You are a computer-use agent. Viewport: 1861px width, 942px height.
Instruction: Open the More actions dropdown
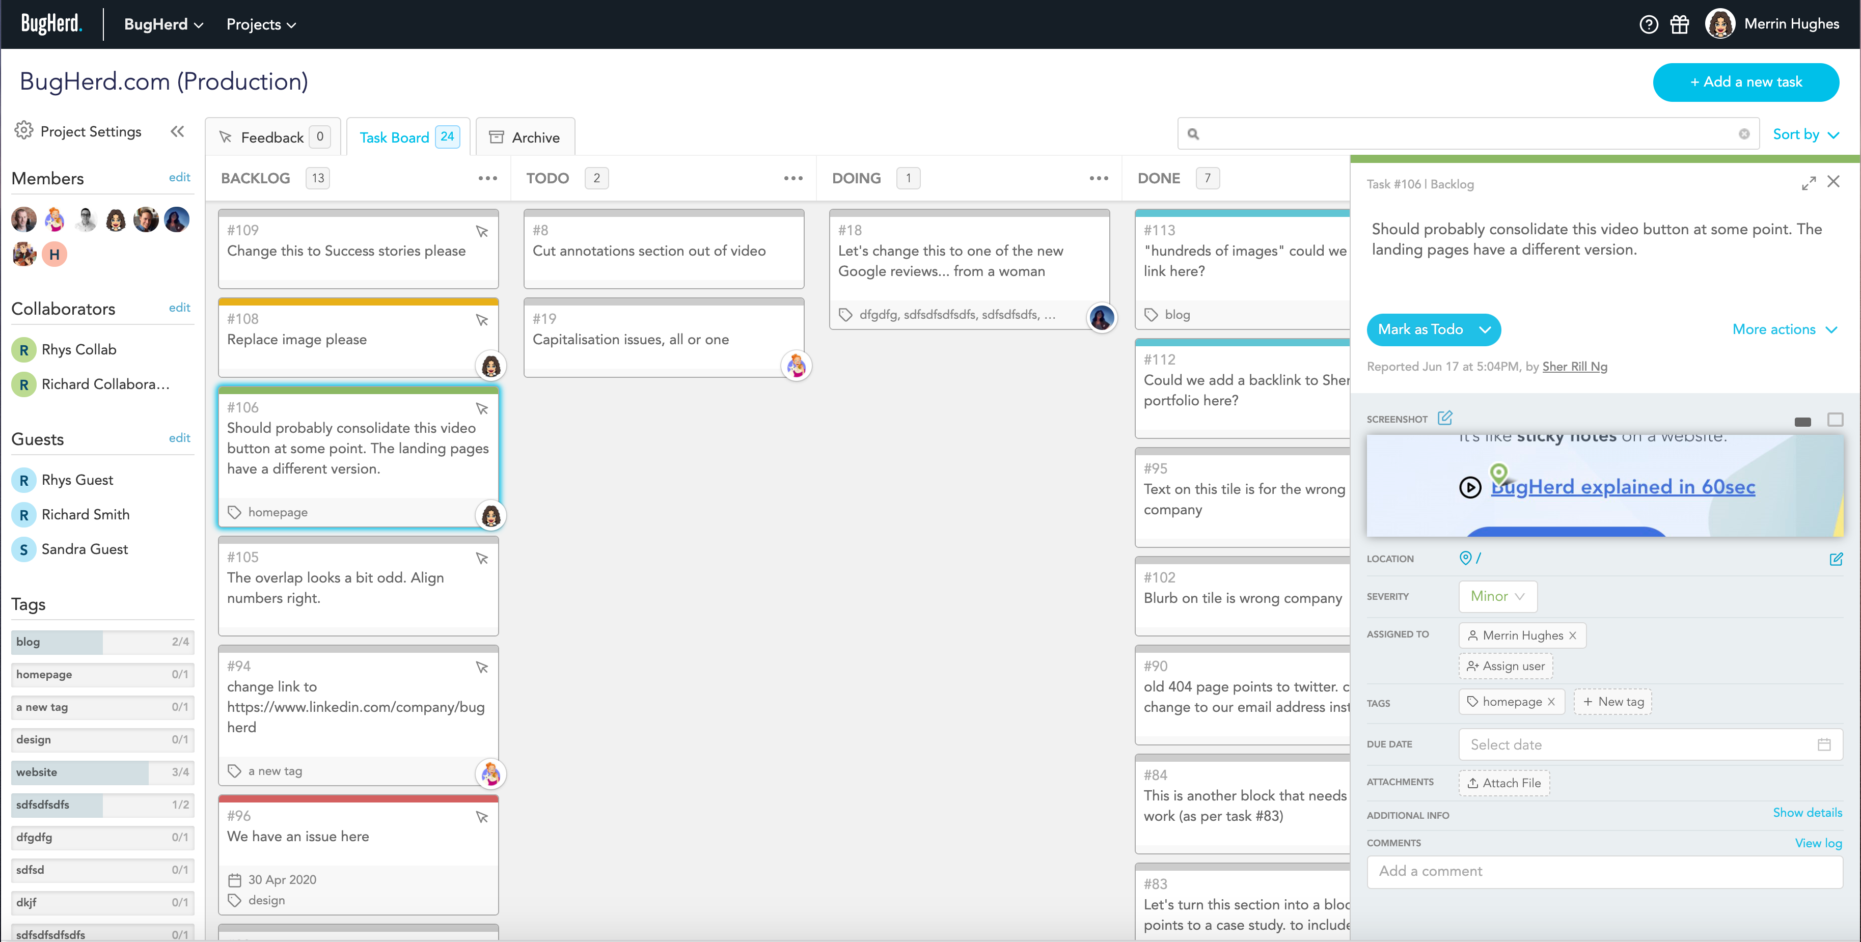[1785, 329]
